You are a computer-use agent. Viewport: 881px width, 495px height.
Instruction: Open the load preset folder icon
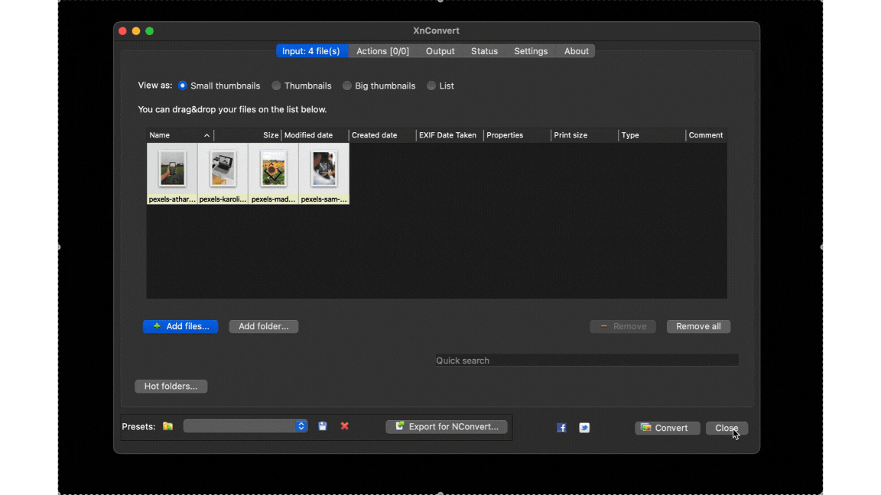coord(167,426)
